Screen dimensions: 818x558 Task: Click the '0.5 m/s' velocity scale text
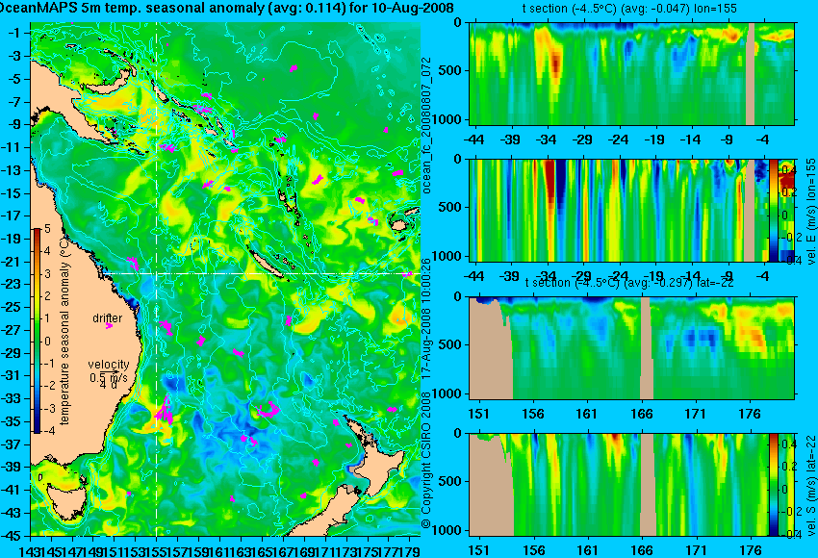[x=109, y=376]
